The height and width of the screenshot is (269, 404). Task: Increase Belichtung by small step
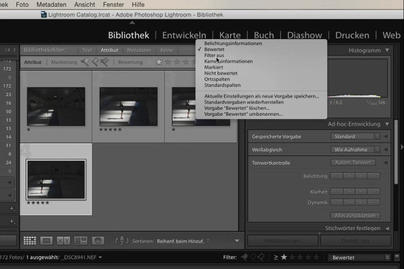(361, 176)
